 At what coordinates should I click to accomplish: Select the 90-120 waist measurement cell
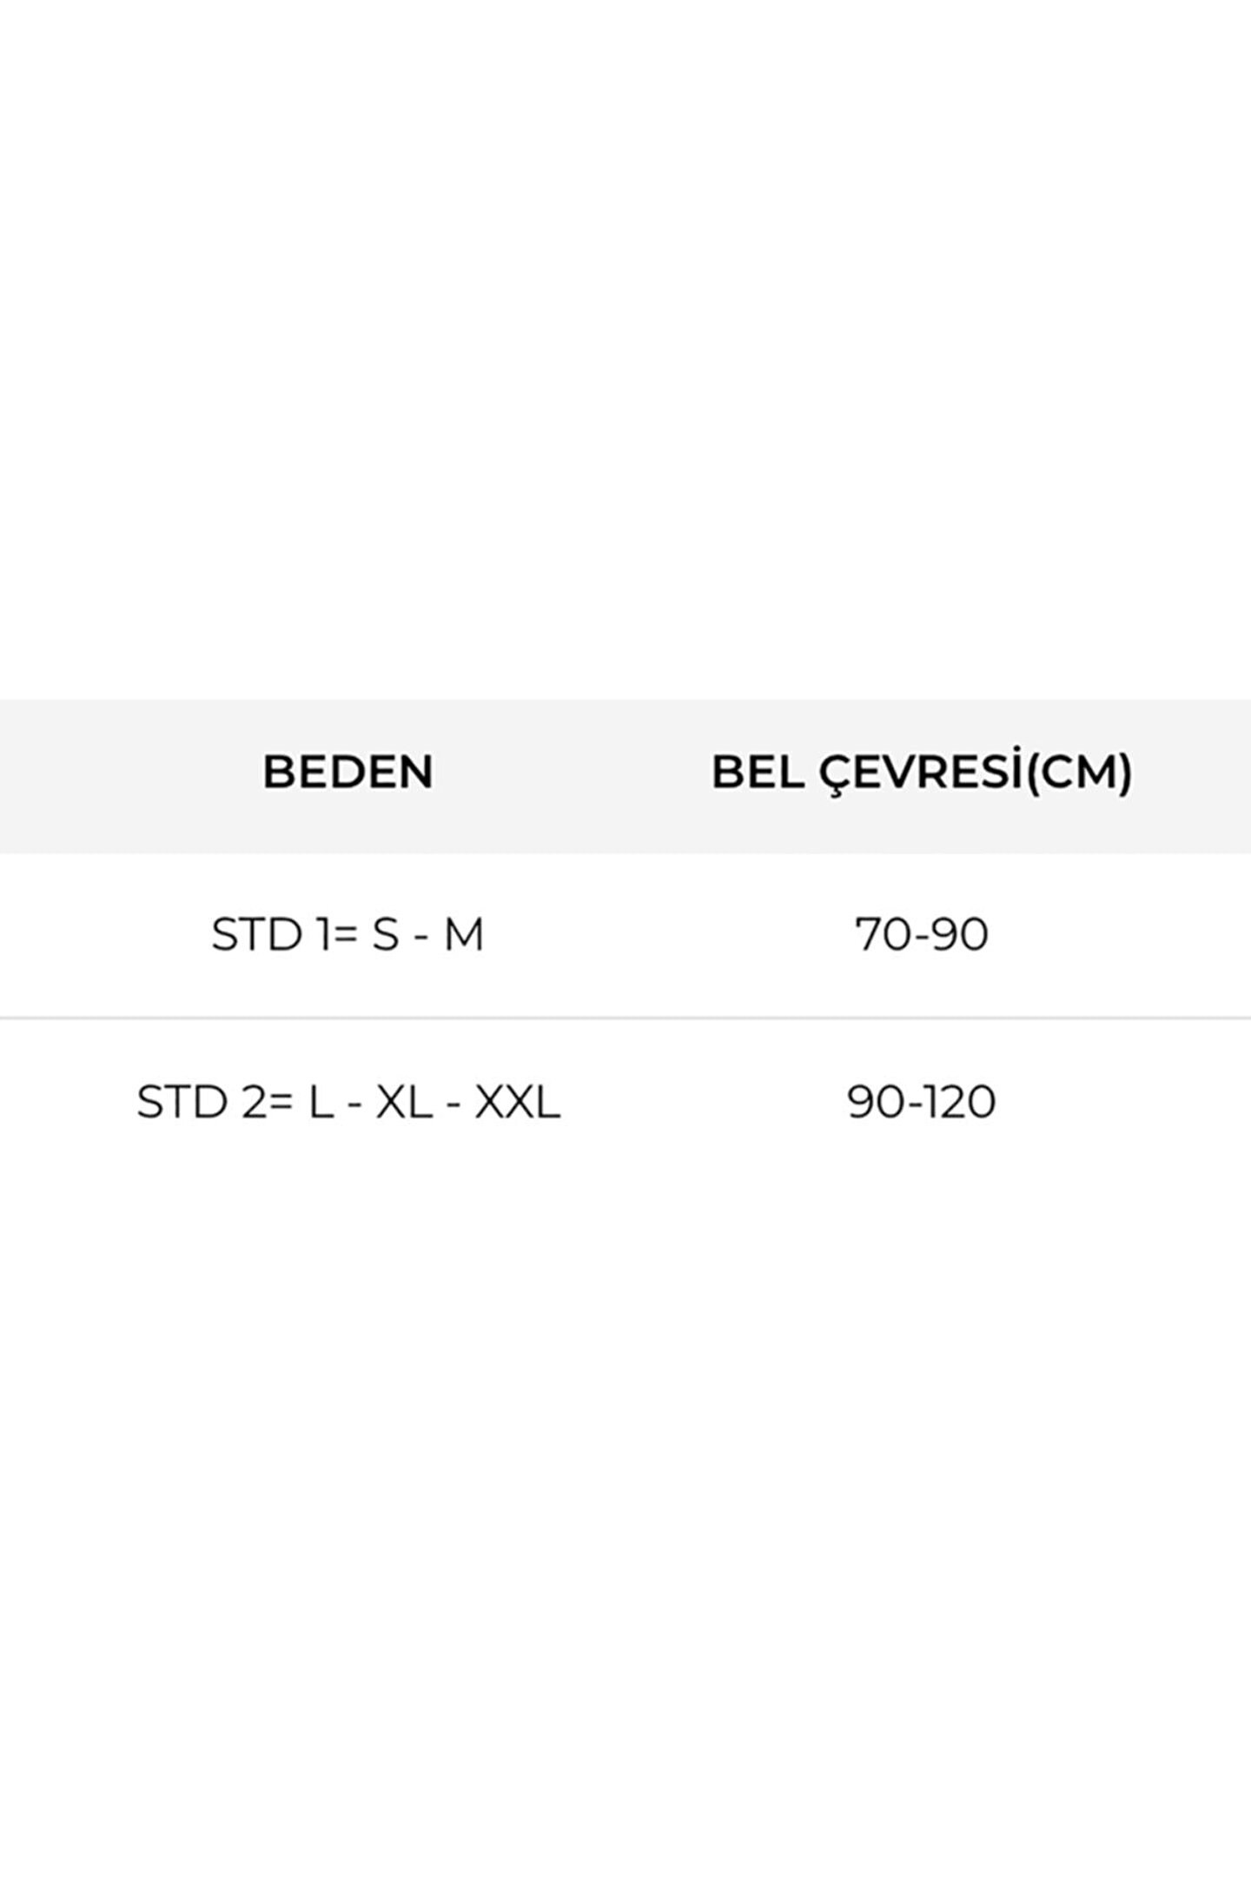pyautogui.click(x=922, y=1102)
